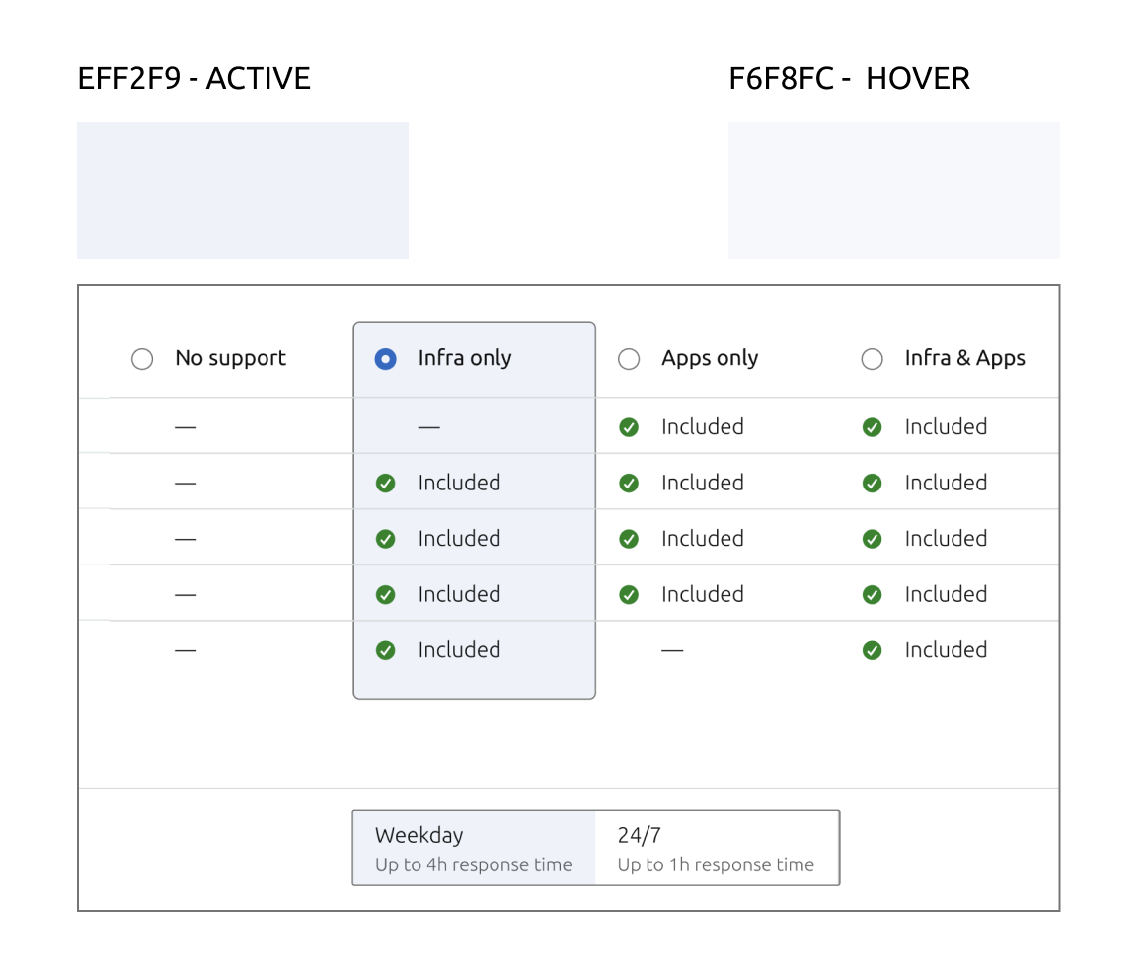Click fifth-row dash in No support column
1143x977 pixels.
tap(186, 650)
